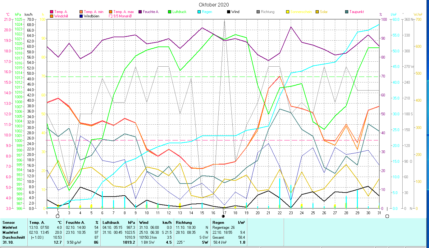This screenshot has width=429, height=248.
Task: Click the Luftdruck legend label
Action: 179,12
